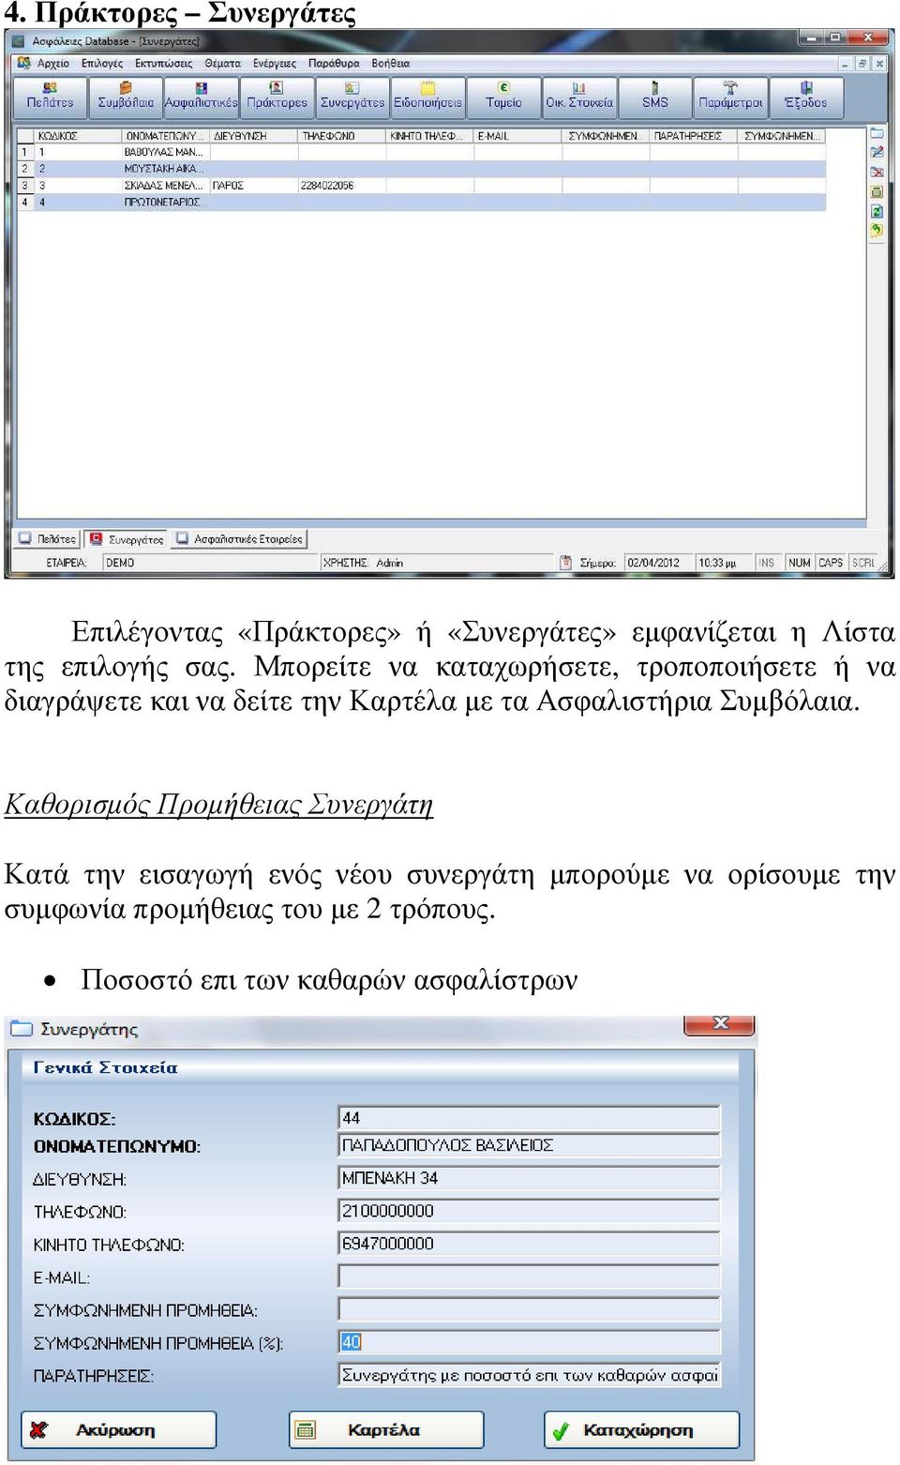The height and width of the screenshot is (1465, 900).
Task: Click the delete record red X icon
Action: 877,172
